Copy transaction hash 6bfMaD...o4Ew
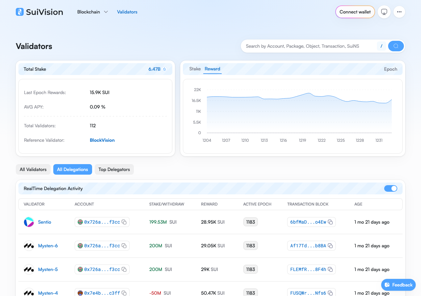The image size is (421, 296). point(331,222)
